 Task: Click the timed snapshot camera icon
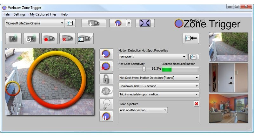(x=31, y=38)
